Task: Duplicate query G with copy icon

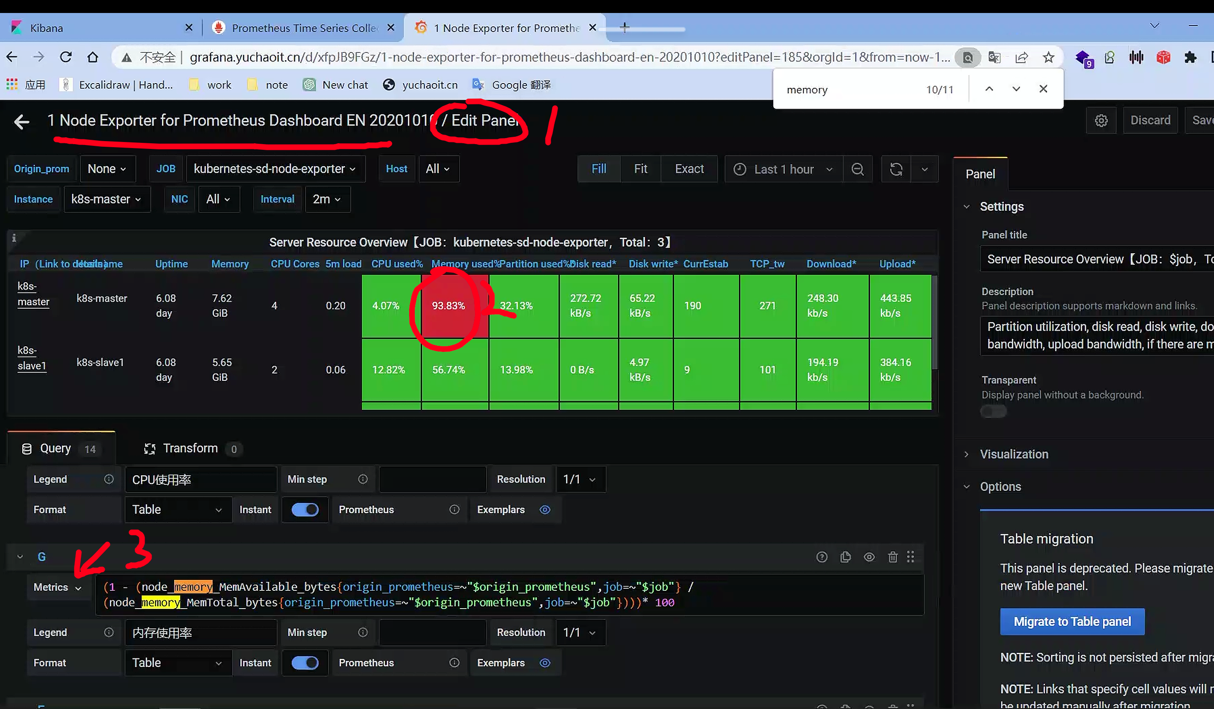Action: (x=845, y=557)
